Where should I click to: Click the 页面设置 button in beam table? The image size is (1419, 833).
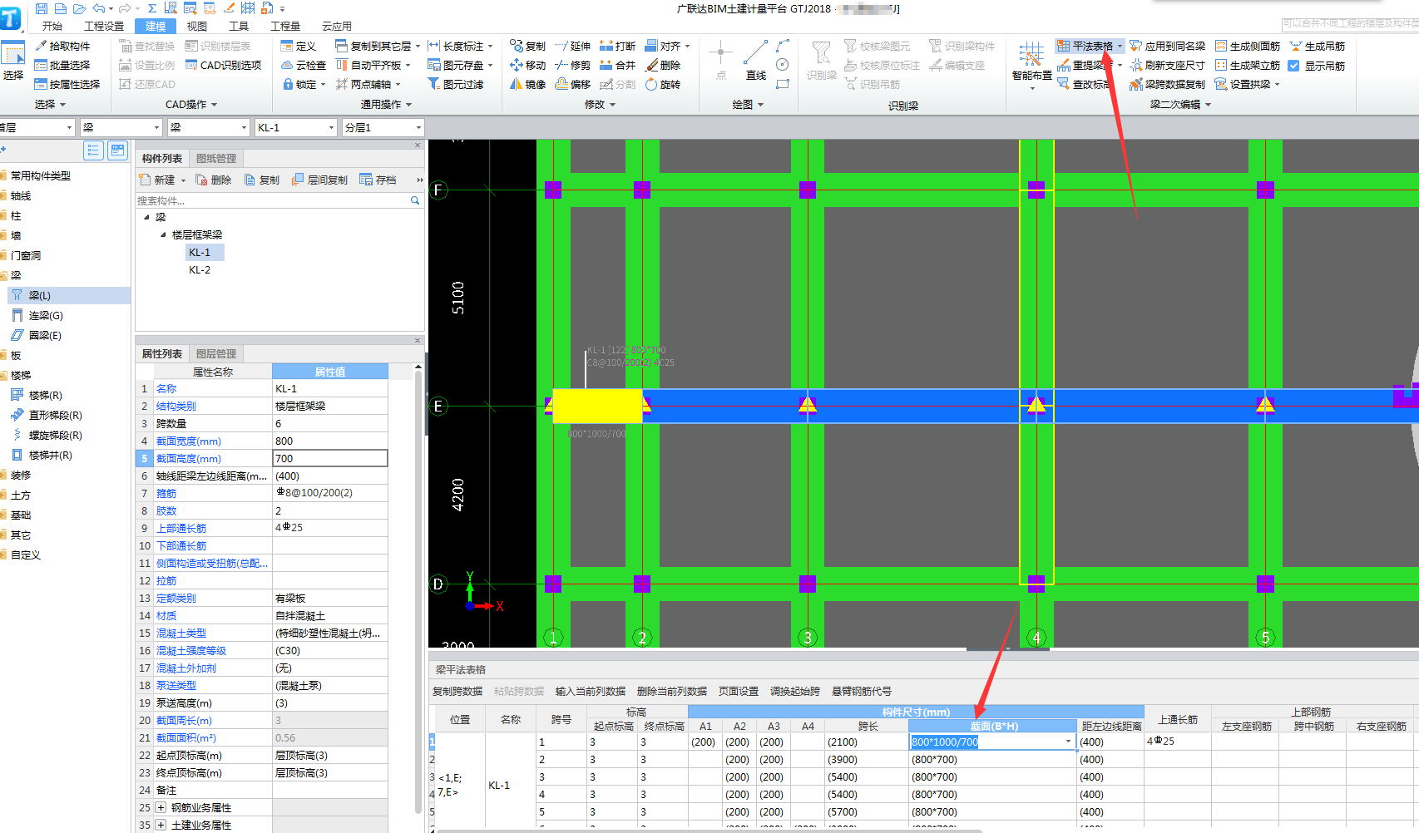click(739, 691)
